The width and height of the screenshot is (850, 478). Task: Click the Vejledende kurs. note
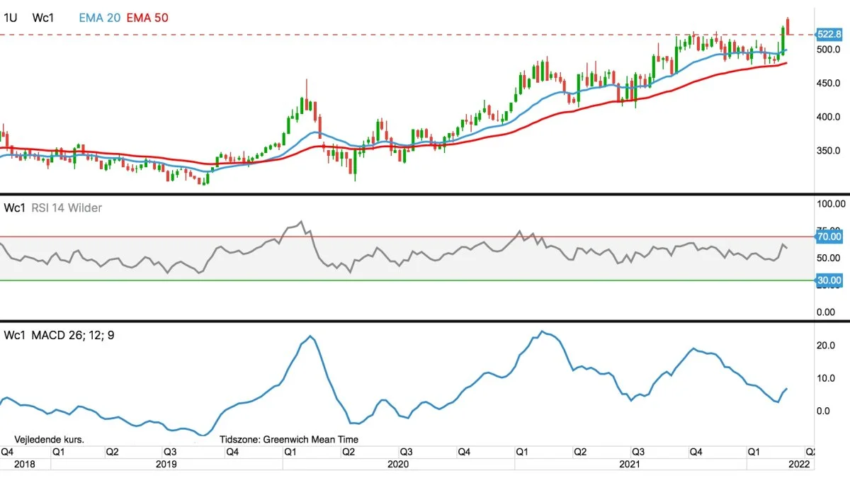click(50, 439)
